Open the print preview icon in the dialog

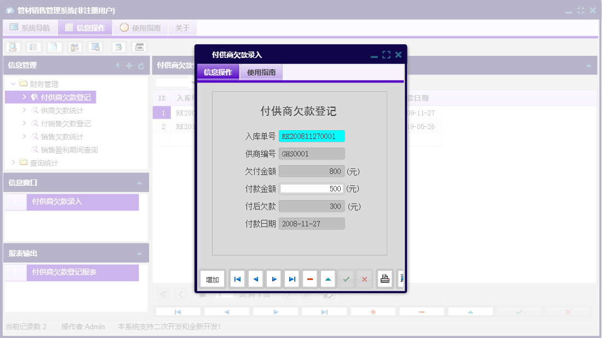(385, 279)
